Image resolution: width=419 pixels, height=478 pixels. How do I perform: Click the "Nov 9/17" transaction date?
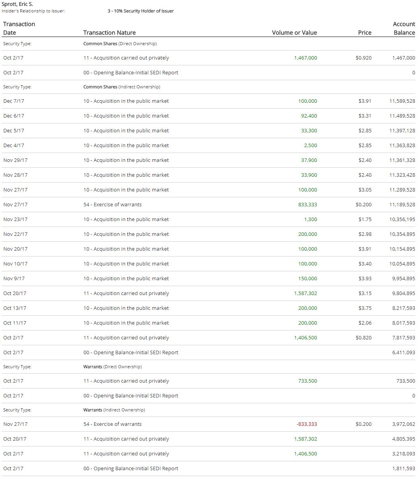14,279
